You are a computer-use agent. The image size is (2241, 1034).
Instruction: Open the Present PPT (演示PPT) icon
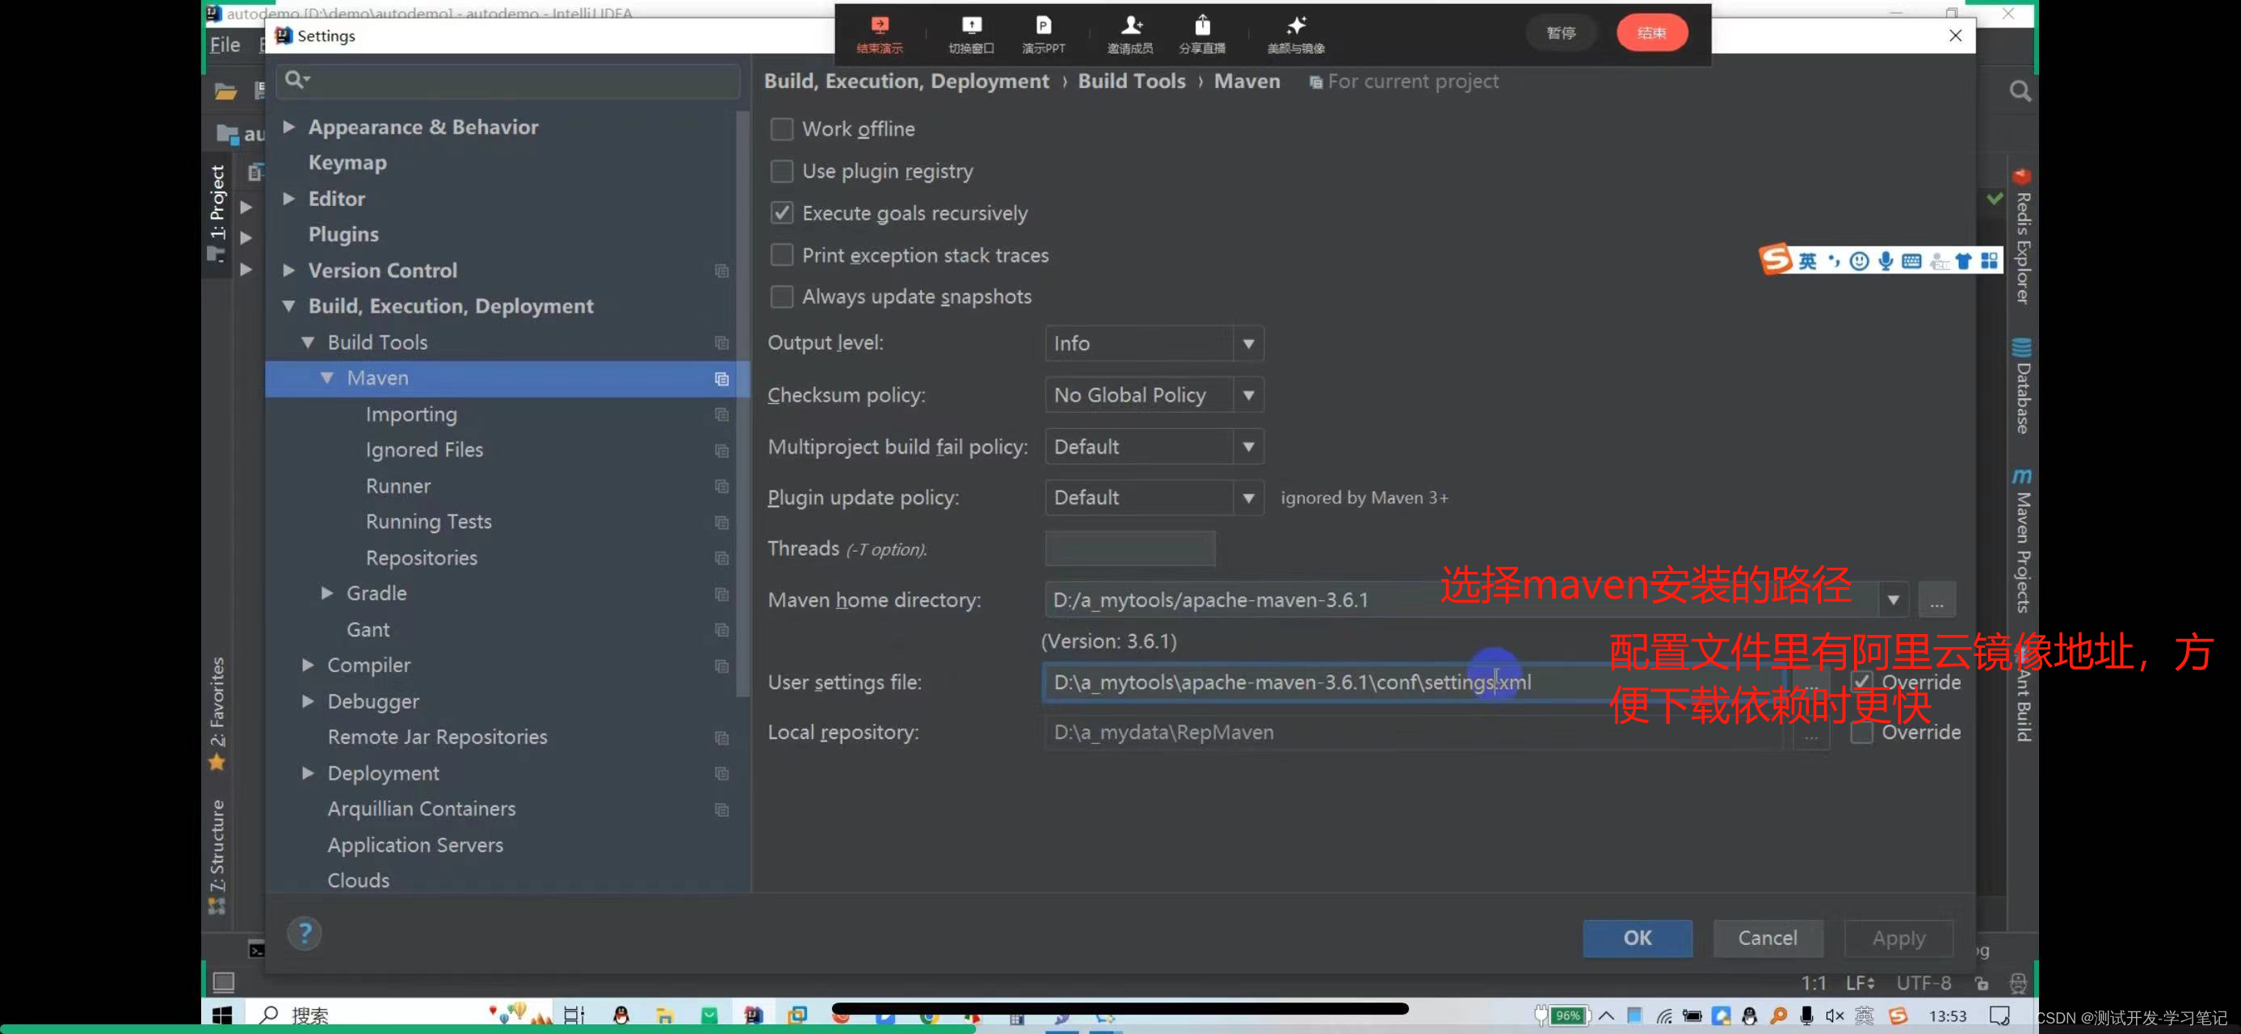pyautogui.click(x=1043, y=33)
